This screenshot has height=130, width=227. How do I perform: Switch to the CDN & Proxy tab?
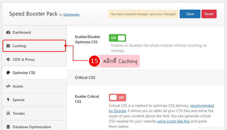click(x=23, y=59)
